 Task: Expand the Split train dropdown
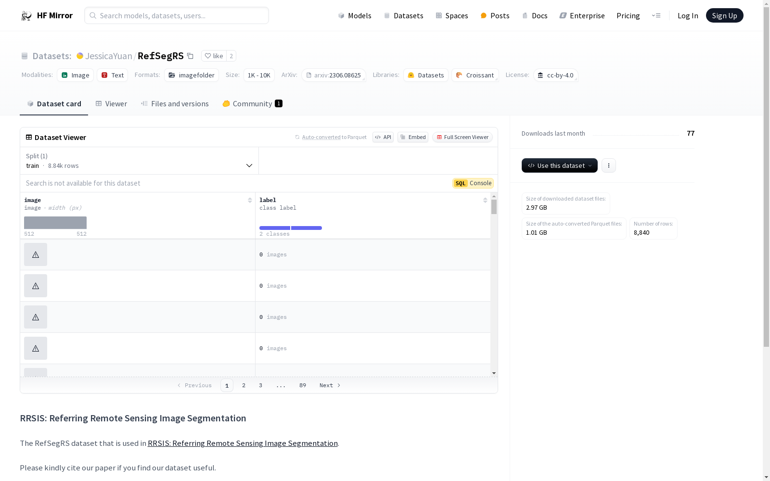pos(139,161)
